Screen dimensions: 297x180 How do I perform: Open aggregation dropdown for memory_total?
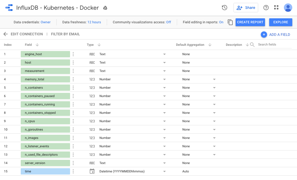click(x=214, y=79)
